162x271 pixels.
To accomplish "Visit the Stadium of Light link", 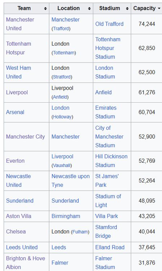I will point(108,201).
